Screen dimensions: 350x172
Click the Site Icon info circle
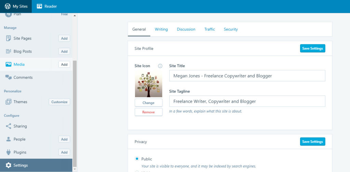[160, 66]
